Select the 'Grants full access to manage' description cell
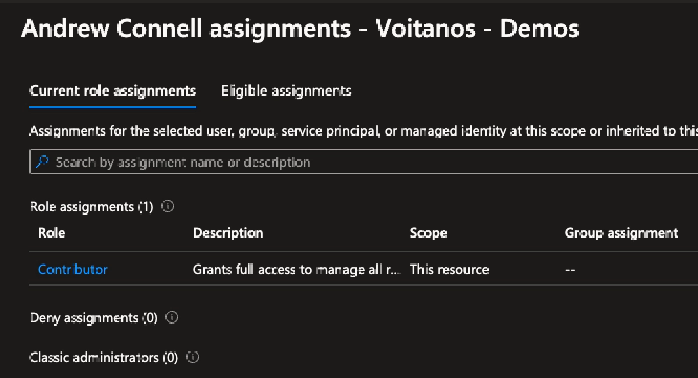Image resolution: width=698 pixels, height=378 pixels. [296, 269]
